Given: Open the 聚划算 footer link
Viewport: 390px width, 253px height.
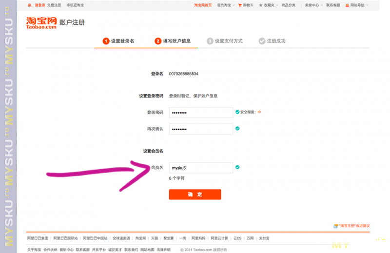Looking at the screenshot, I should click(168, 238).
